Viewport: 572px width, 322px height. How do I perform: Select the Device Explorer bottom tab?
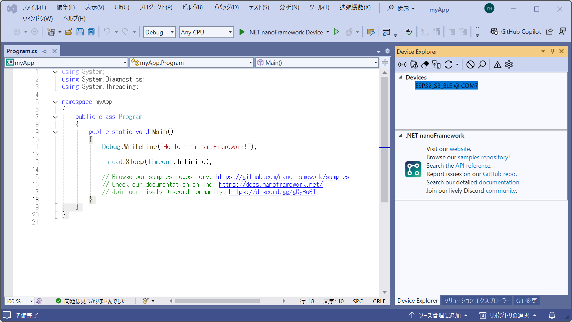click(x=417, y=301)
